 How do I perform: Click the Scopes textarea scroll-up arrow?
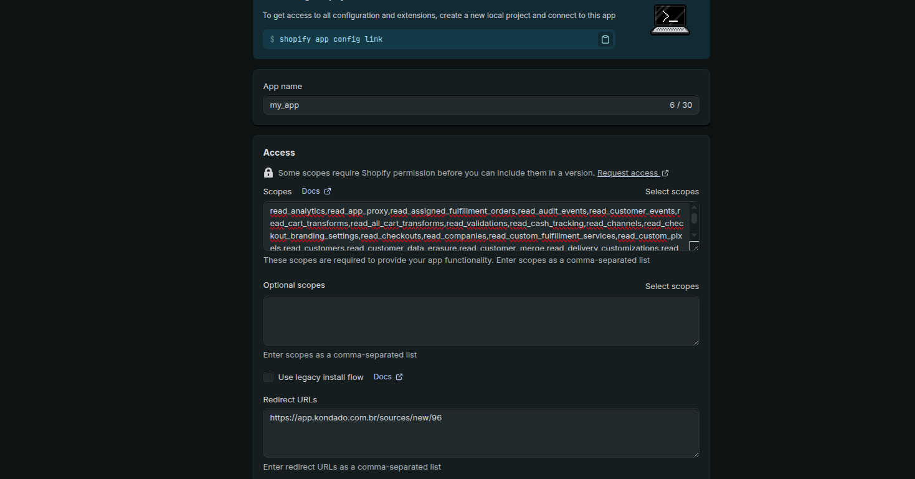[694, 207]
